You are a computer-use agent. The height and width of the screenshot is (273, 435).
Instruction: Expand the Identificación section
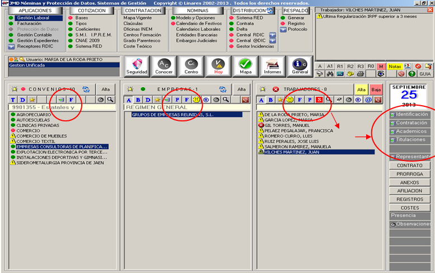410,114
